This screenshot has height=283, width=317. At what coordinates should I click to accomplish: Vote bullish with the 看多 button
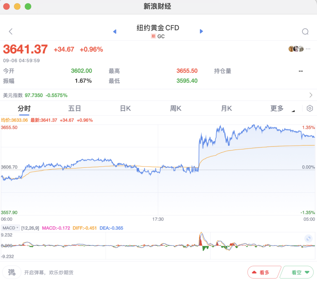[x=264, y=272]
